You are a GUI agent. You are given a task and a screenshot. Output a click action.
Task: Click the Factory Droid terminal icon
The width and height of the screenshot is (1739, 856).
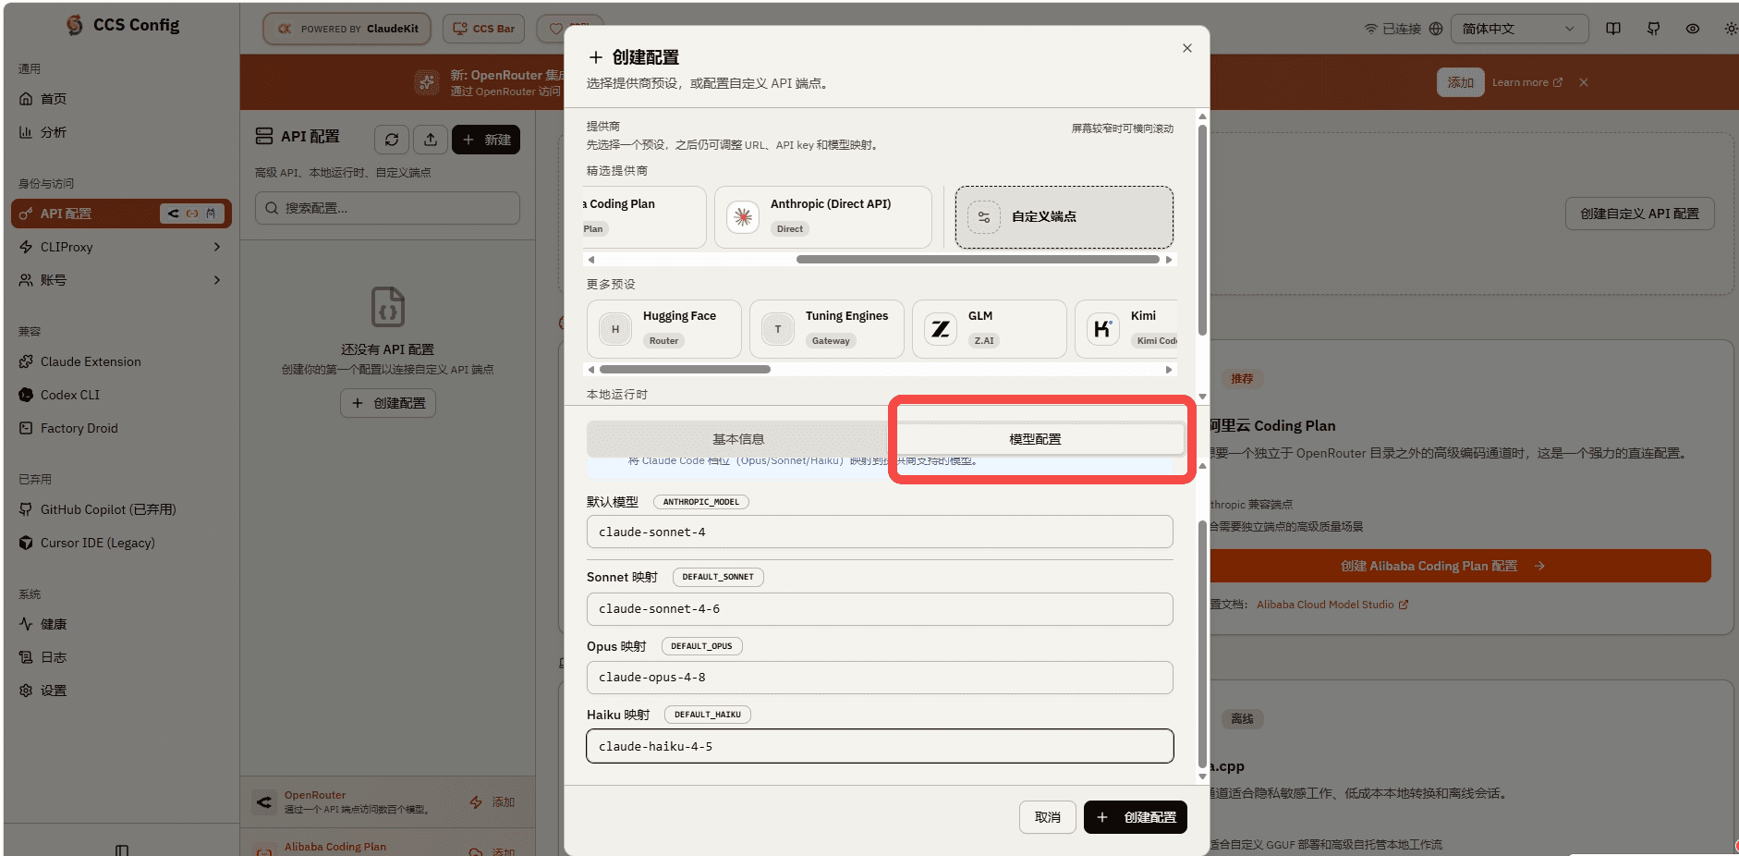tap(26, 428)
